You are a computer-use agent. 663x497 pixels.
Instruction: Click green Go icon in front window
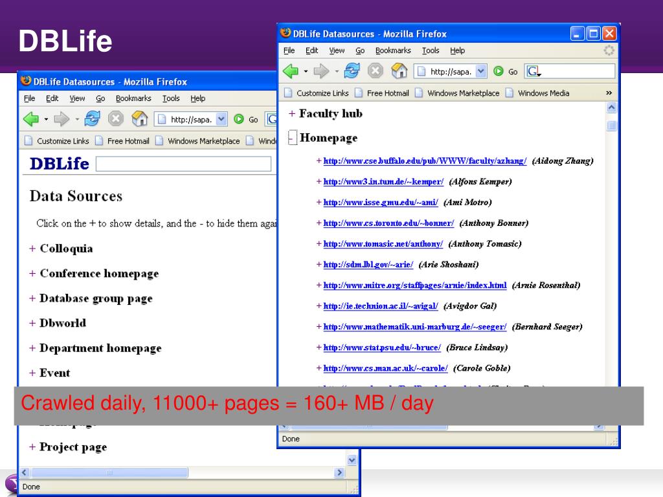pyautogui.click(x=499, y=71)
